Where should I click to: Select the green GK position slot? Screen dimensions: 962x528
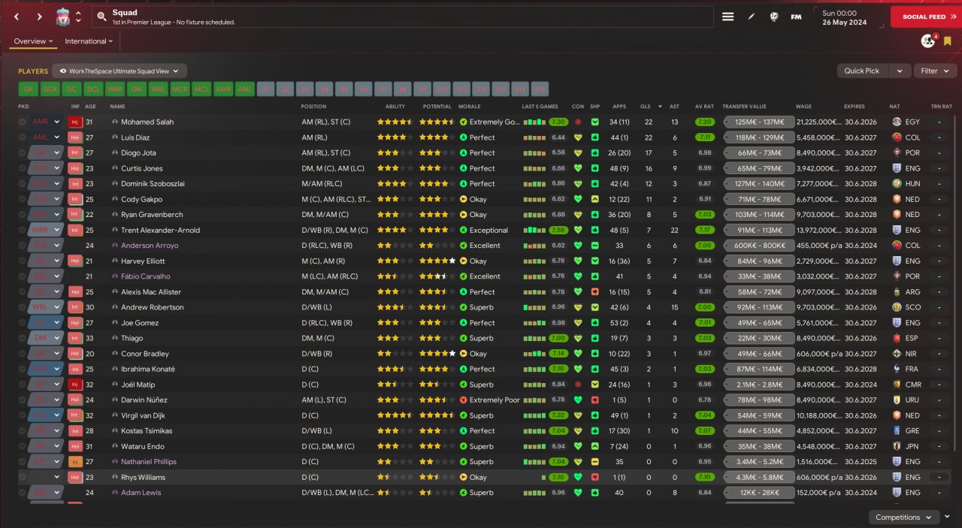coord(28,89)
